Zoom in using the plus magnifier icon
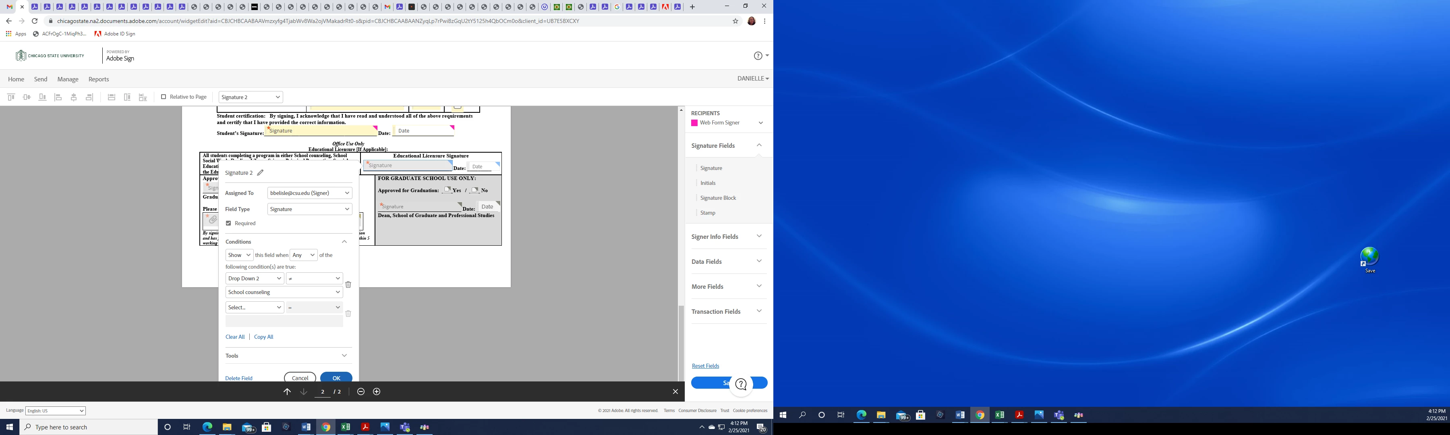 [377, 391]
